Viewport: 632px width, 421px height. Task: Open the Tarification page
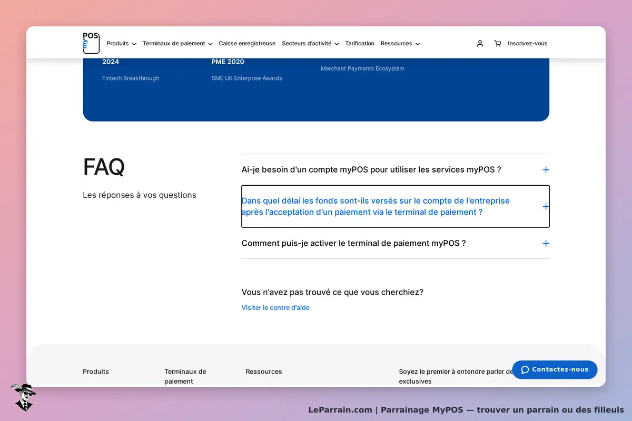360,44
